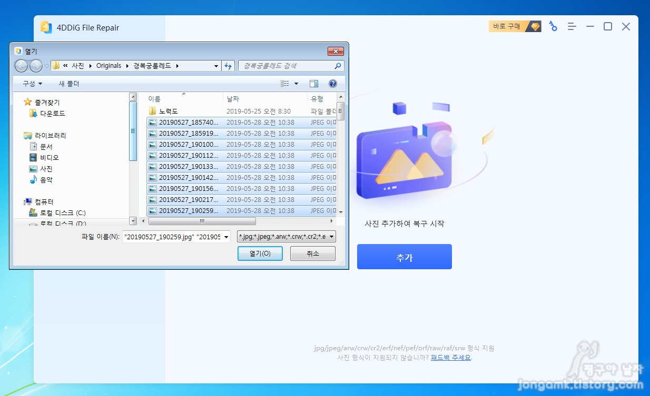Refresh the folder using the refresh icon
650x396 pixels.
[x=228, y=66]
